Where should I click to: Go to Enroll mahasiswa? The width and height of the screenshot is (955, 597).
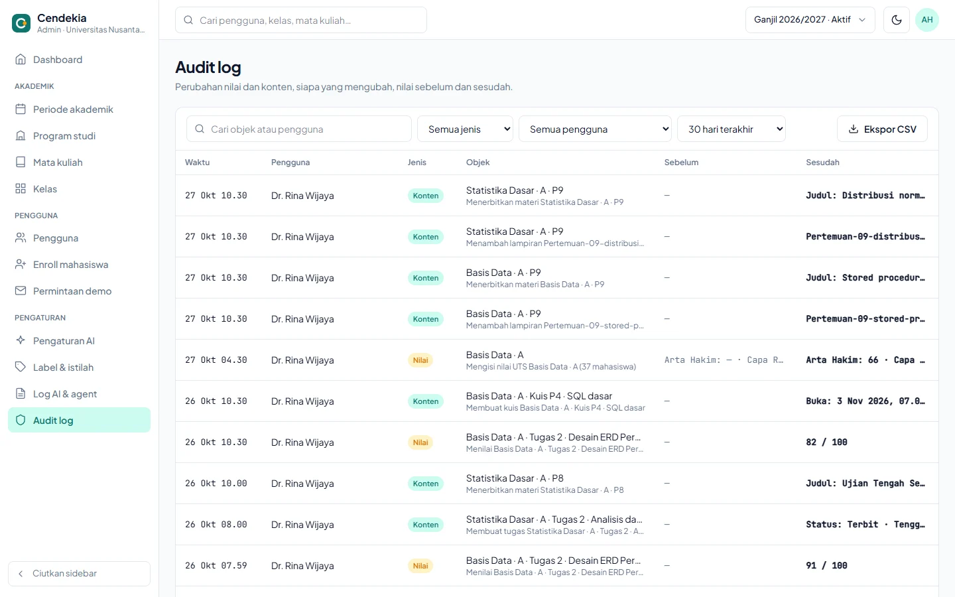click(79, 264)
